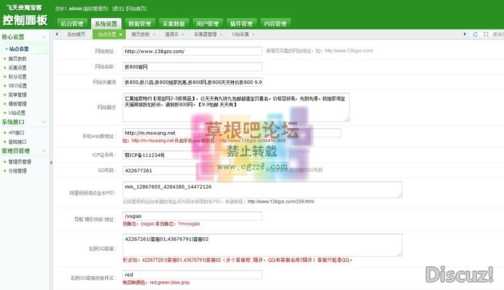Viewport: 504px width, 290px height.
Task: Open the 采集数据 top menu
Action: coord(174,24)
